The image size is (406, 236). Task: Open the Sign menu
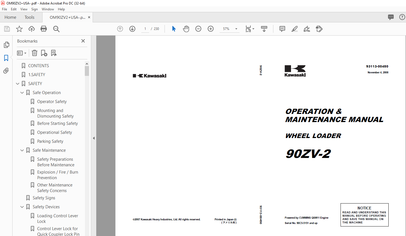coord(34,9)
